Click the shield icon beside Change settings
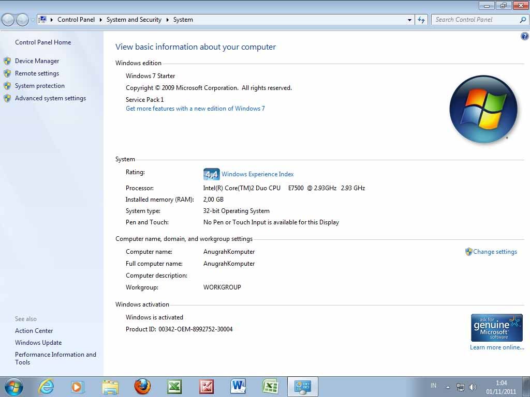 click(x=468, y=252)
